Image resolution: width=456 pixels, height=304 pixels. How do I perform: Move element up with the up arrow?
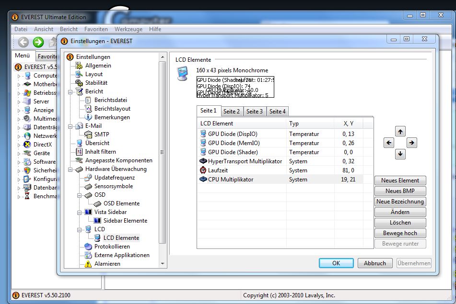400,132
